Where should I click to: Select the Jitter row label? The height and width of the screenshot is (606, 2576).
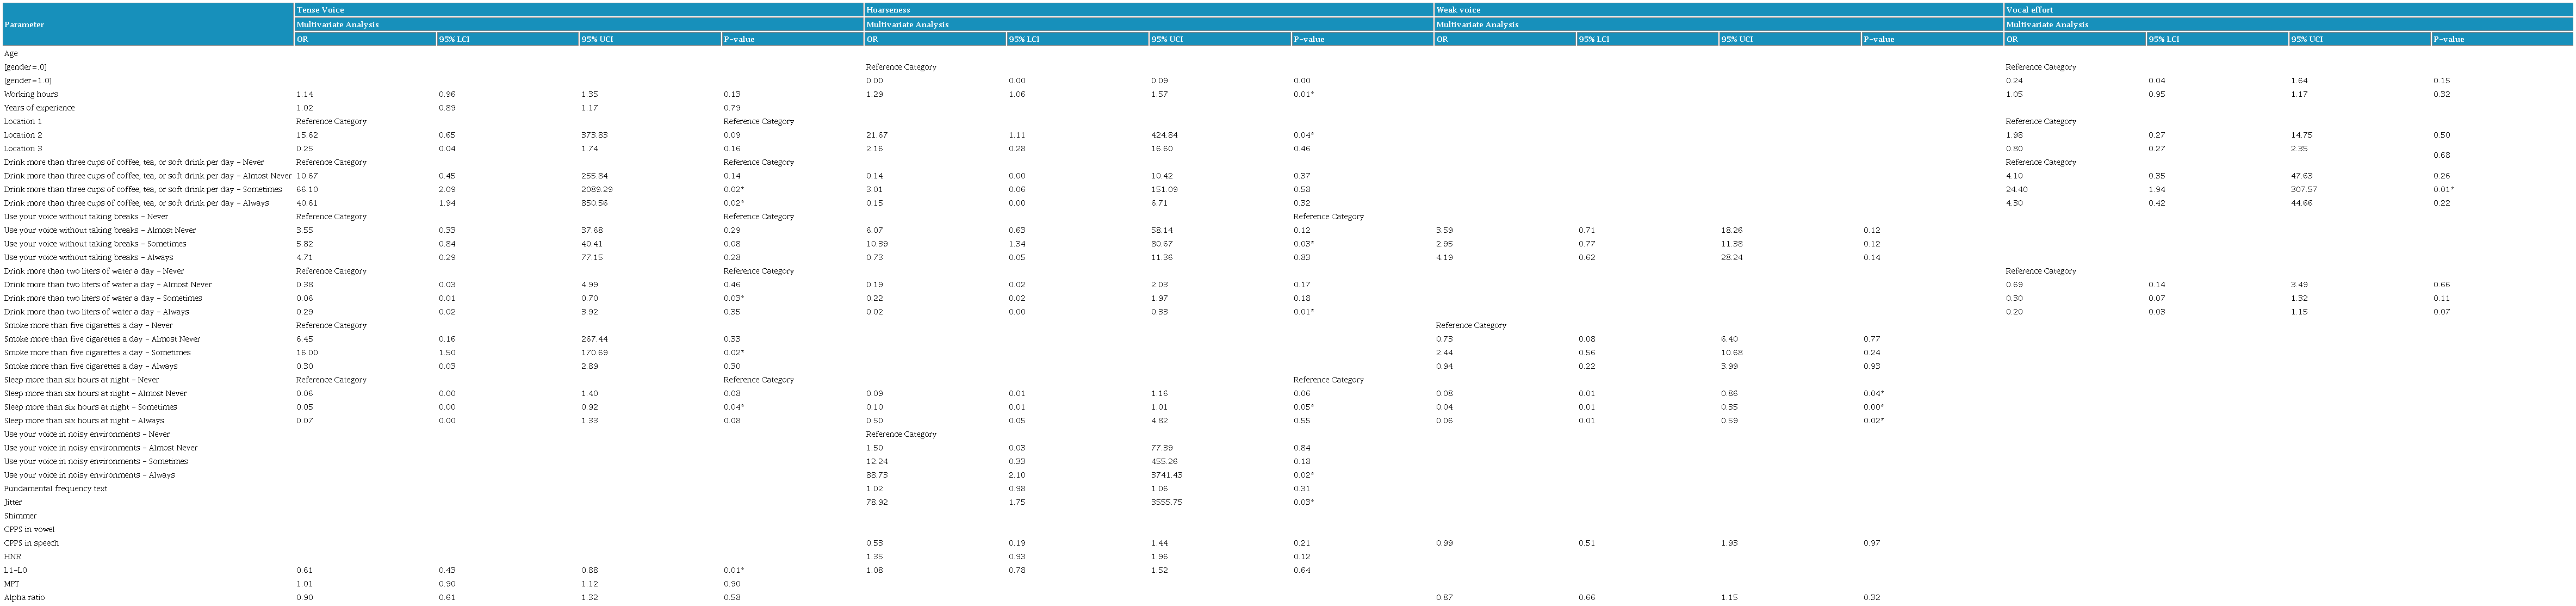13,502
